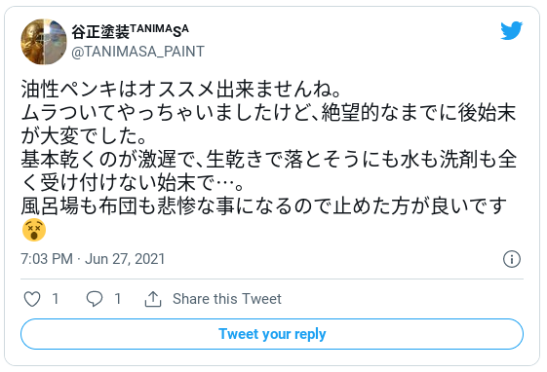Click the line starting with ムラついて
The width and height of the screenshot is (547, 372).
(268, 113)
